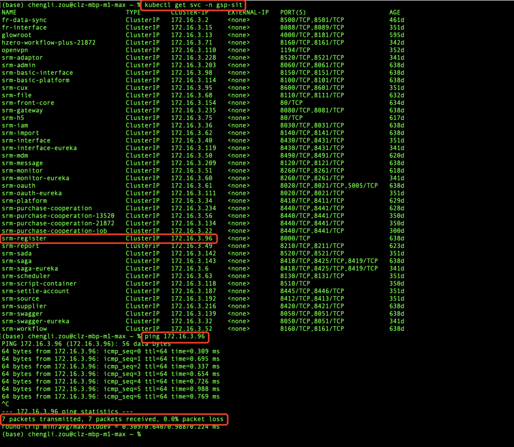The height and width of the screenshot is (447, 514).
Task: Click the kubectl get svc -n gsp-sit command
Action: click(x=193, y=5)
